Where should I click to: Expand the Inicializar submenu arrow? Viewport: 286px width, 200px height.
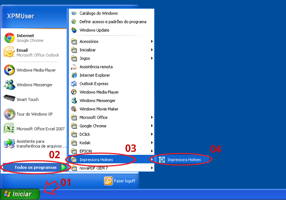152,50
